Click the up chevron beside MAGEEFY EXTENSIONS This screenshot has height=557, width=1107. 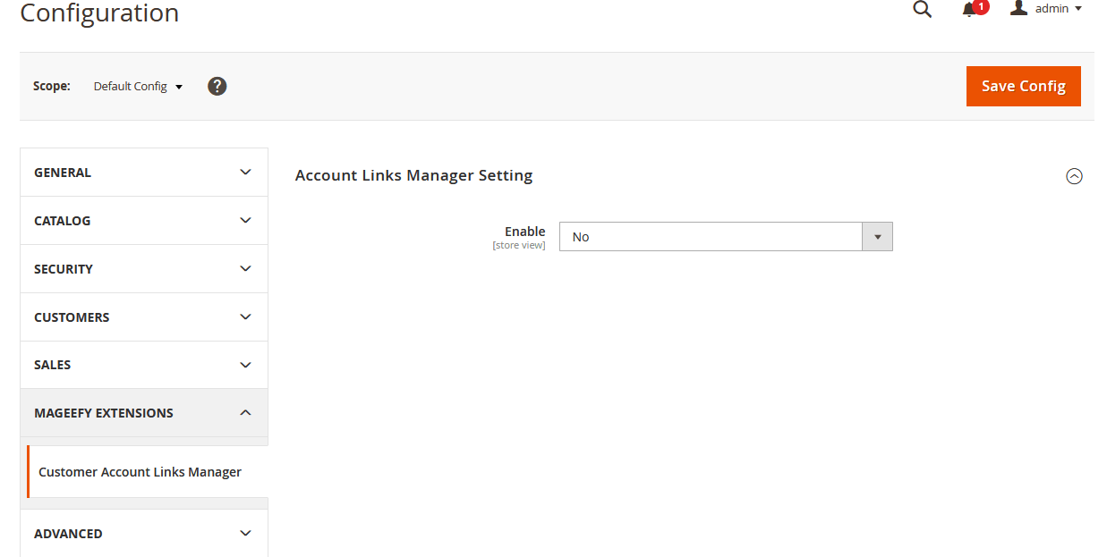coord(245,413)
